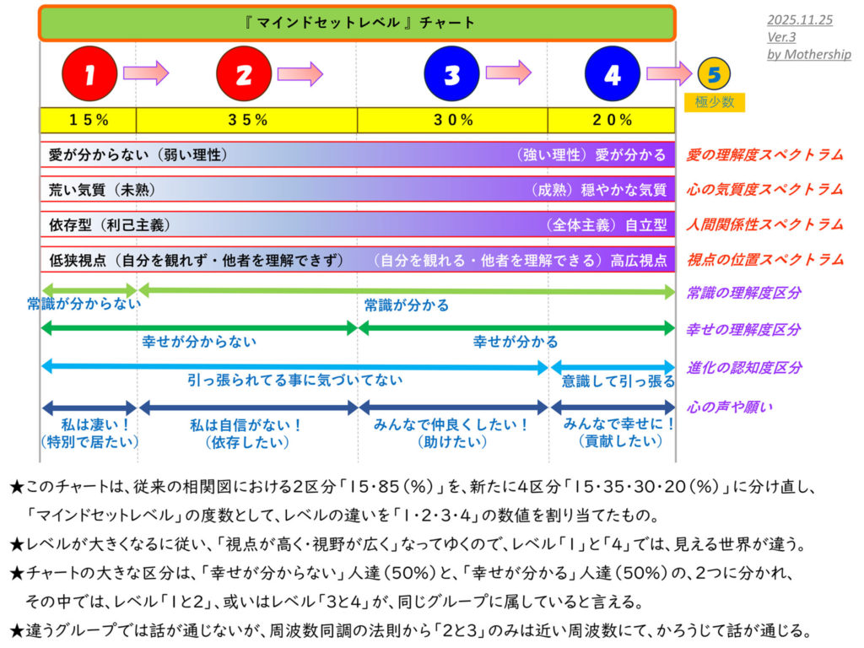The width and height of the screenshot is (864, 648).
Task: Click the 常識の理解度区分 label
Action: tap(743, 293)
